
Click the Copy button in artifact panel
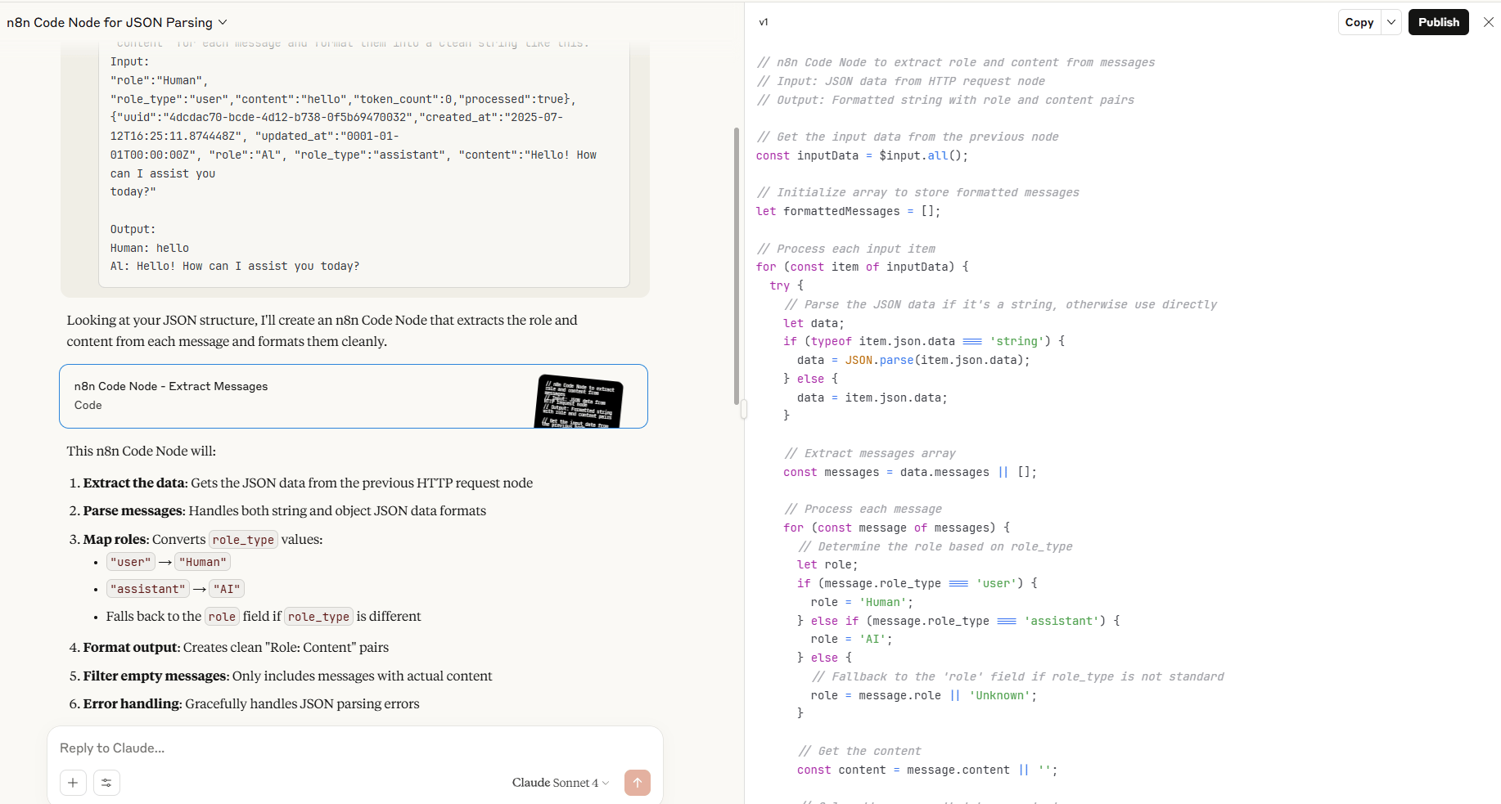[1359, 22]
